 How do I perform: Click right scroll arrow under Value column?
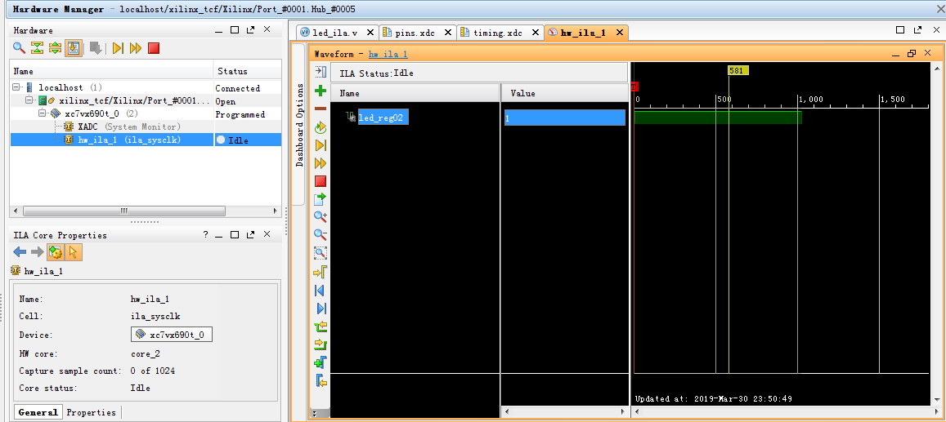pyautogui.click(x=624, y=412)
